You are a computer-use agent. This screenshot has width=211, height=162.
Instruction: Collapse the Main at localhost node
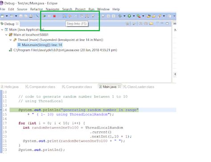coord(6,35)
